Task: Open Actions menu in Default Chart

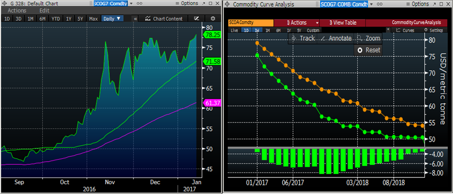Action: [x=17, y=11]
